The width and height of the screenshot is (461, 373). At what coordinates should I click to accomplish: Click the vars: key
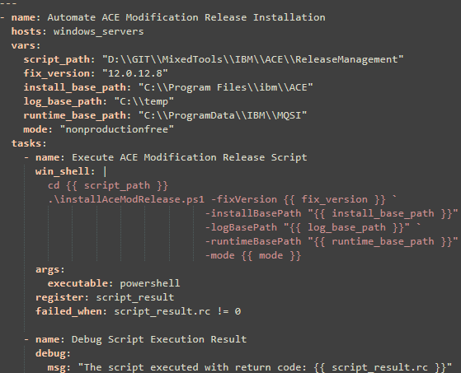pos(26,45)
